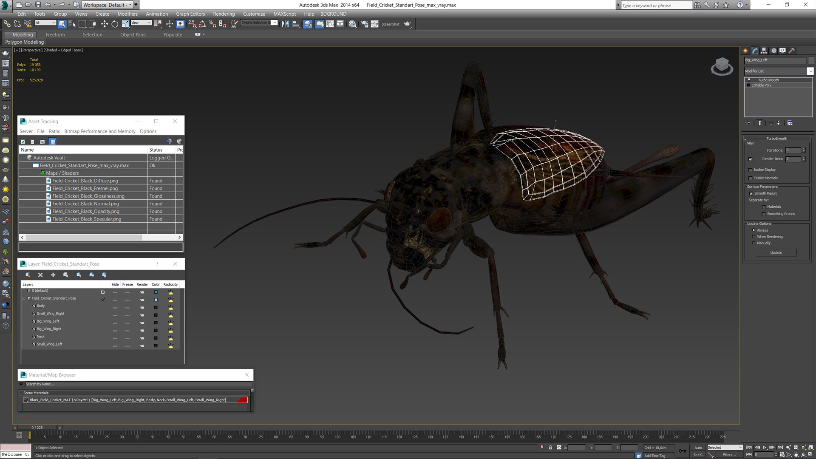The width and height of the screenshot is (816, 459).
Task: Enable the Explicit Normals checkbox
Action: coord(751,178)
